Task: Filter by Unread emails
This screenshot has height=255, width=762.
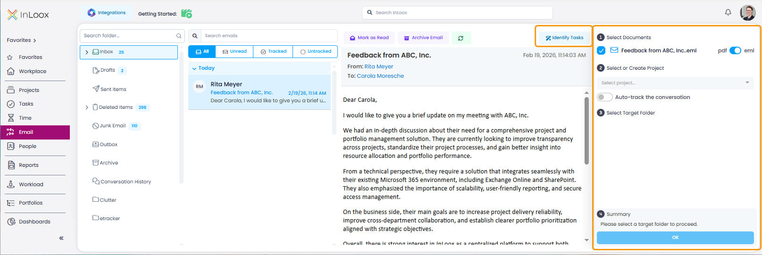Action: click(234, 51)
